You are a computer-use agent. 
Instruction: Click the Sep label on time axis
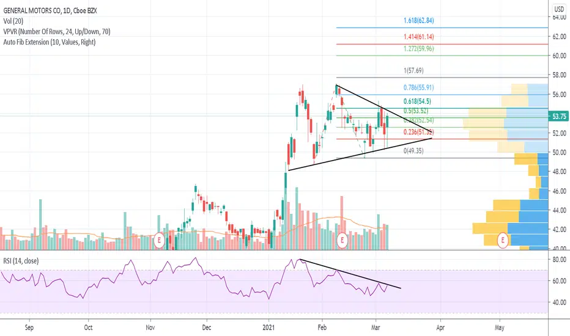(29, 327)
